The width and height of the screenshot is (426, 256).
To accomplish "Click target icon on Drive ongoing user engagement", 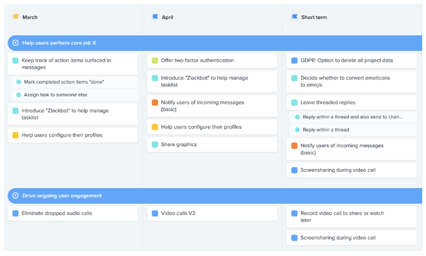I will 15,196.
